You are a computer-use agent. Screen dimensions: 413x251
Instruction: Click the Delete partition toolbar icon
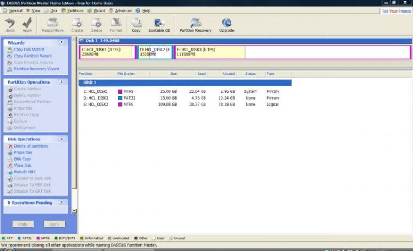96,25
